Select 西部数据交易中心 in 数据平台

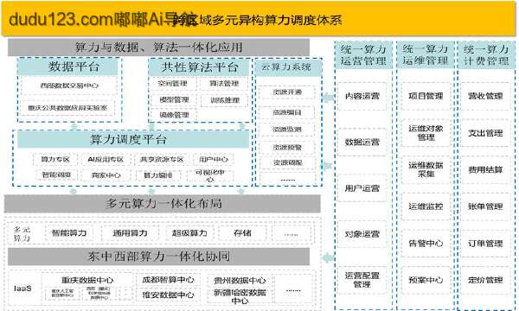pos(69,86)
